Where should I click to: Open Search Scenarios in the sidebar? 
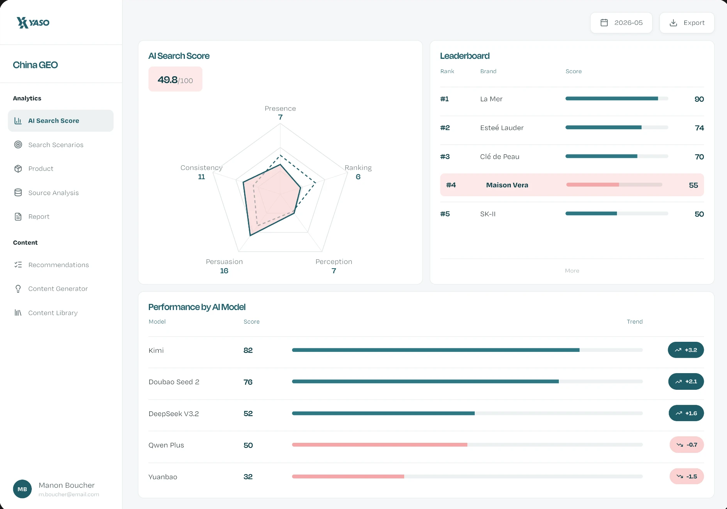[x=61, y=145]
